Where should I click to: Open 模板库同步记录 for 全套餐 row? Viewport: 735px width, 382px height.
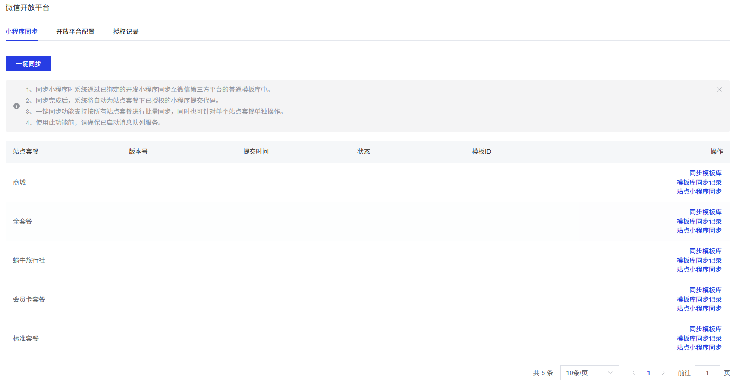pos(699,221)
